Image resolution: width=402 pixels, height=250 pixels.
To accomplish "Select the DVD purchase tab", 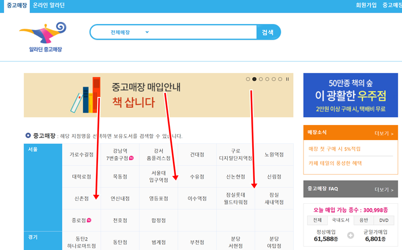I will click(x=384, y=220).
